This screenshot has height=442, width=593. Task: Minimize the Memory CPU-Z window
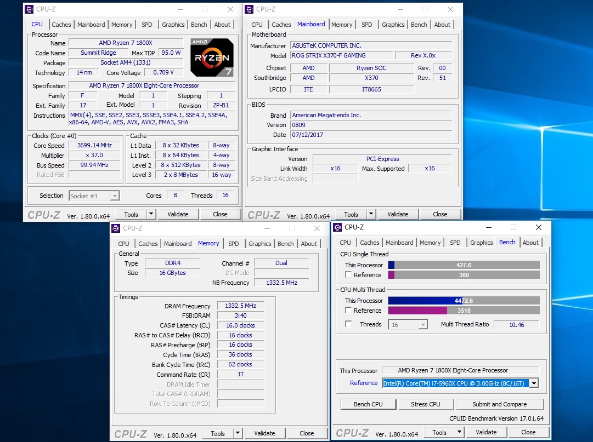click(267, 228)
